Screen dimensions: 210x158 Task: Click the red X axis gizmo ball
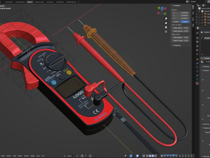click(x=165, y=9)
